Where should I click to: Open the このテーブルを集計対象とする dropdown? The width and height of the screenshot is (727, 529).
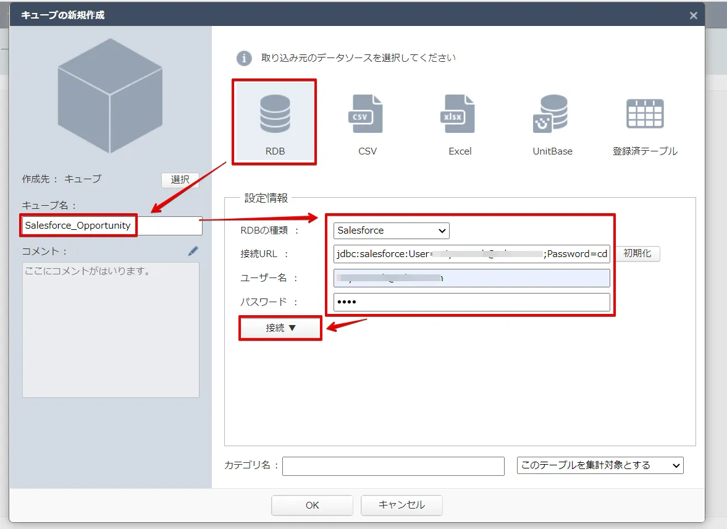coord(599,465)
